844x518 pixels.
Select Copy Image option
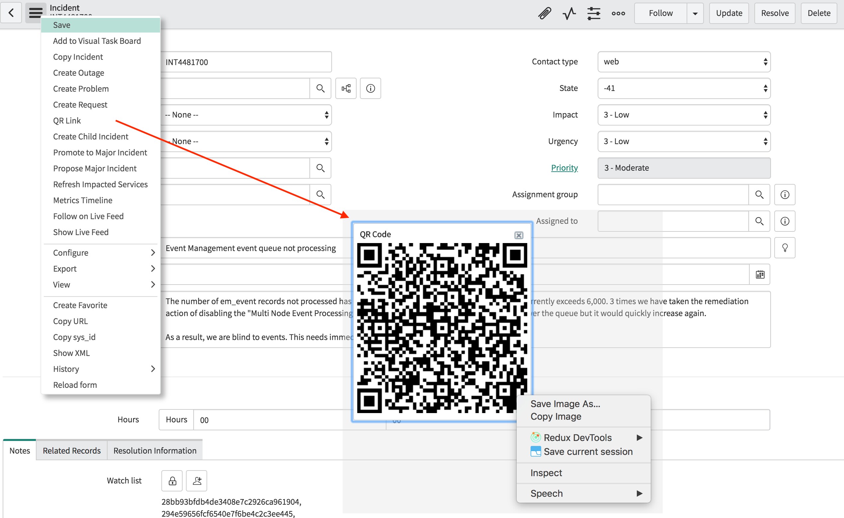[583, 416]
